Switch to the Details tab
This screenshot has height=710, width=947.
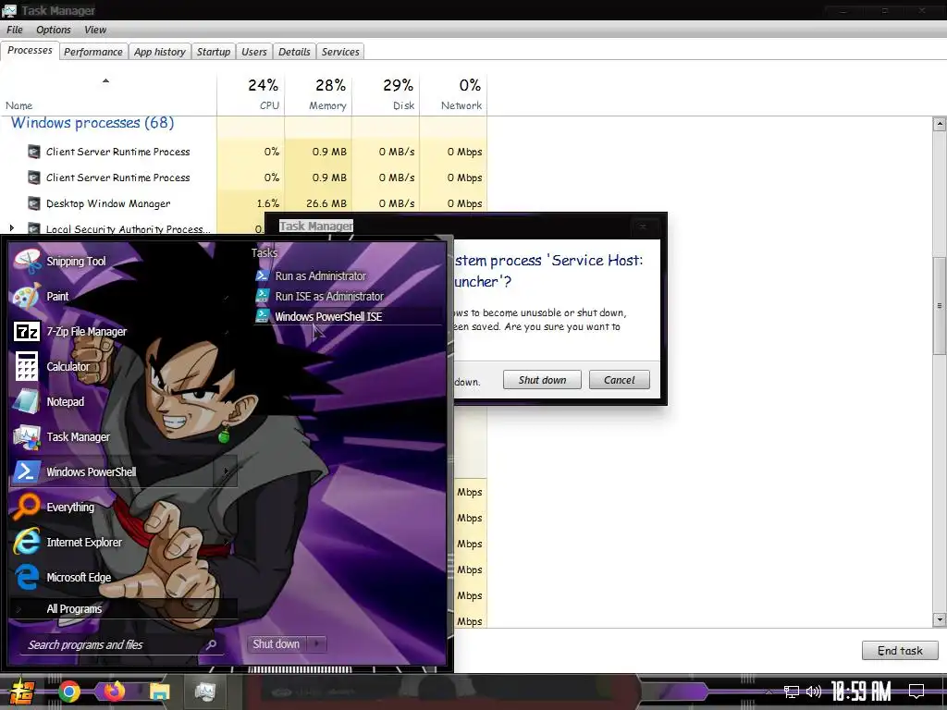(x=294, y=52)
